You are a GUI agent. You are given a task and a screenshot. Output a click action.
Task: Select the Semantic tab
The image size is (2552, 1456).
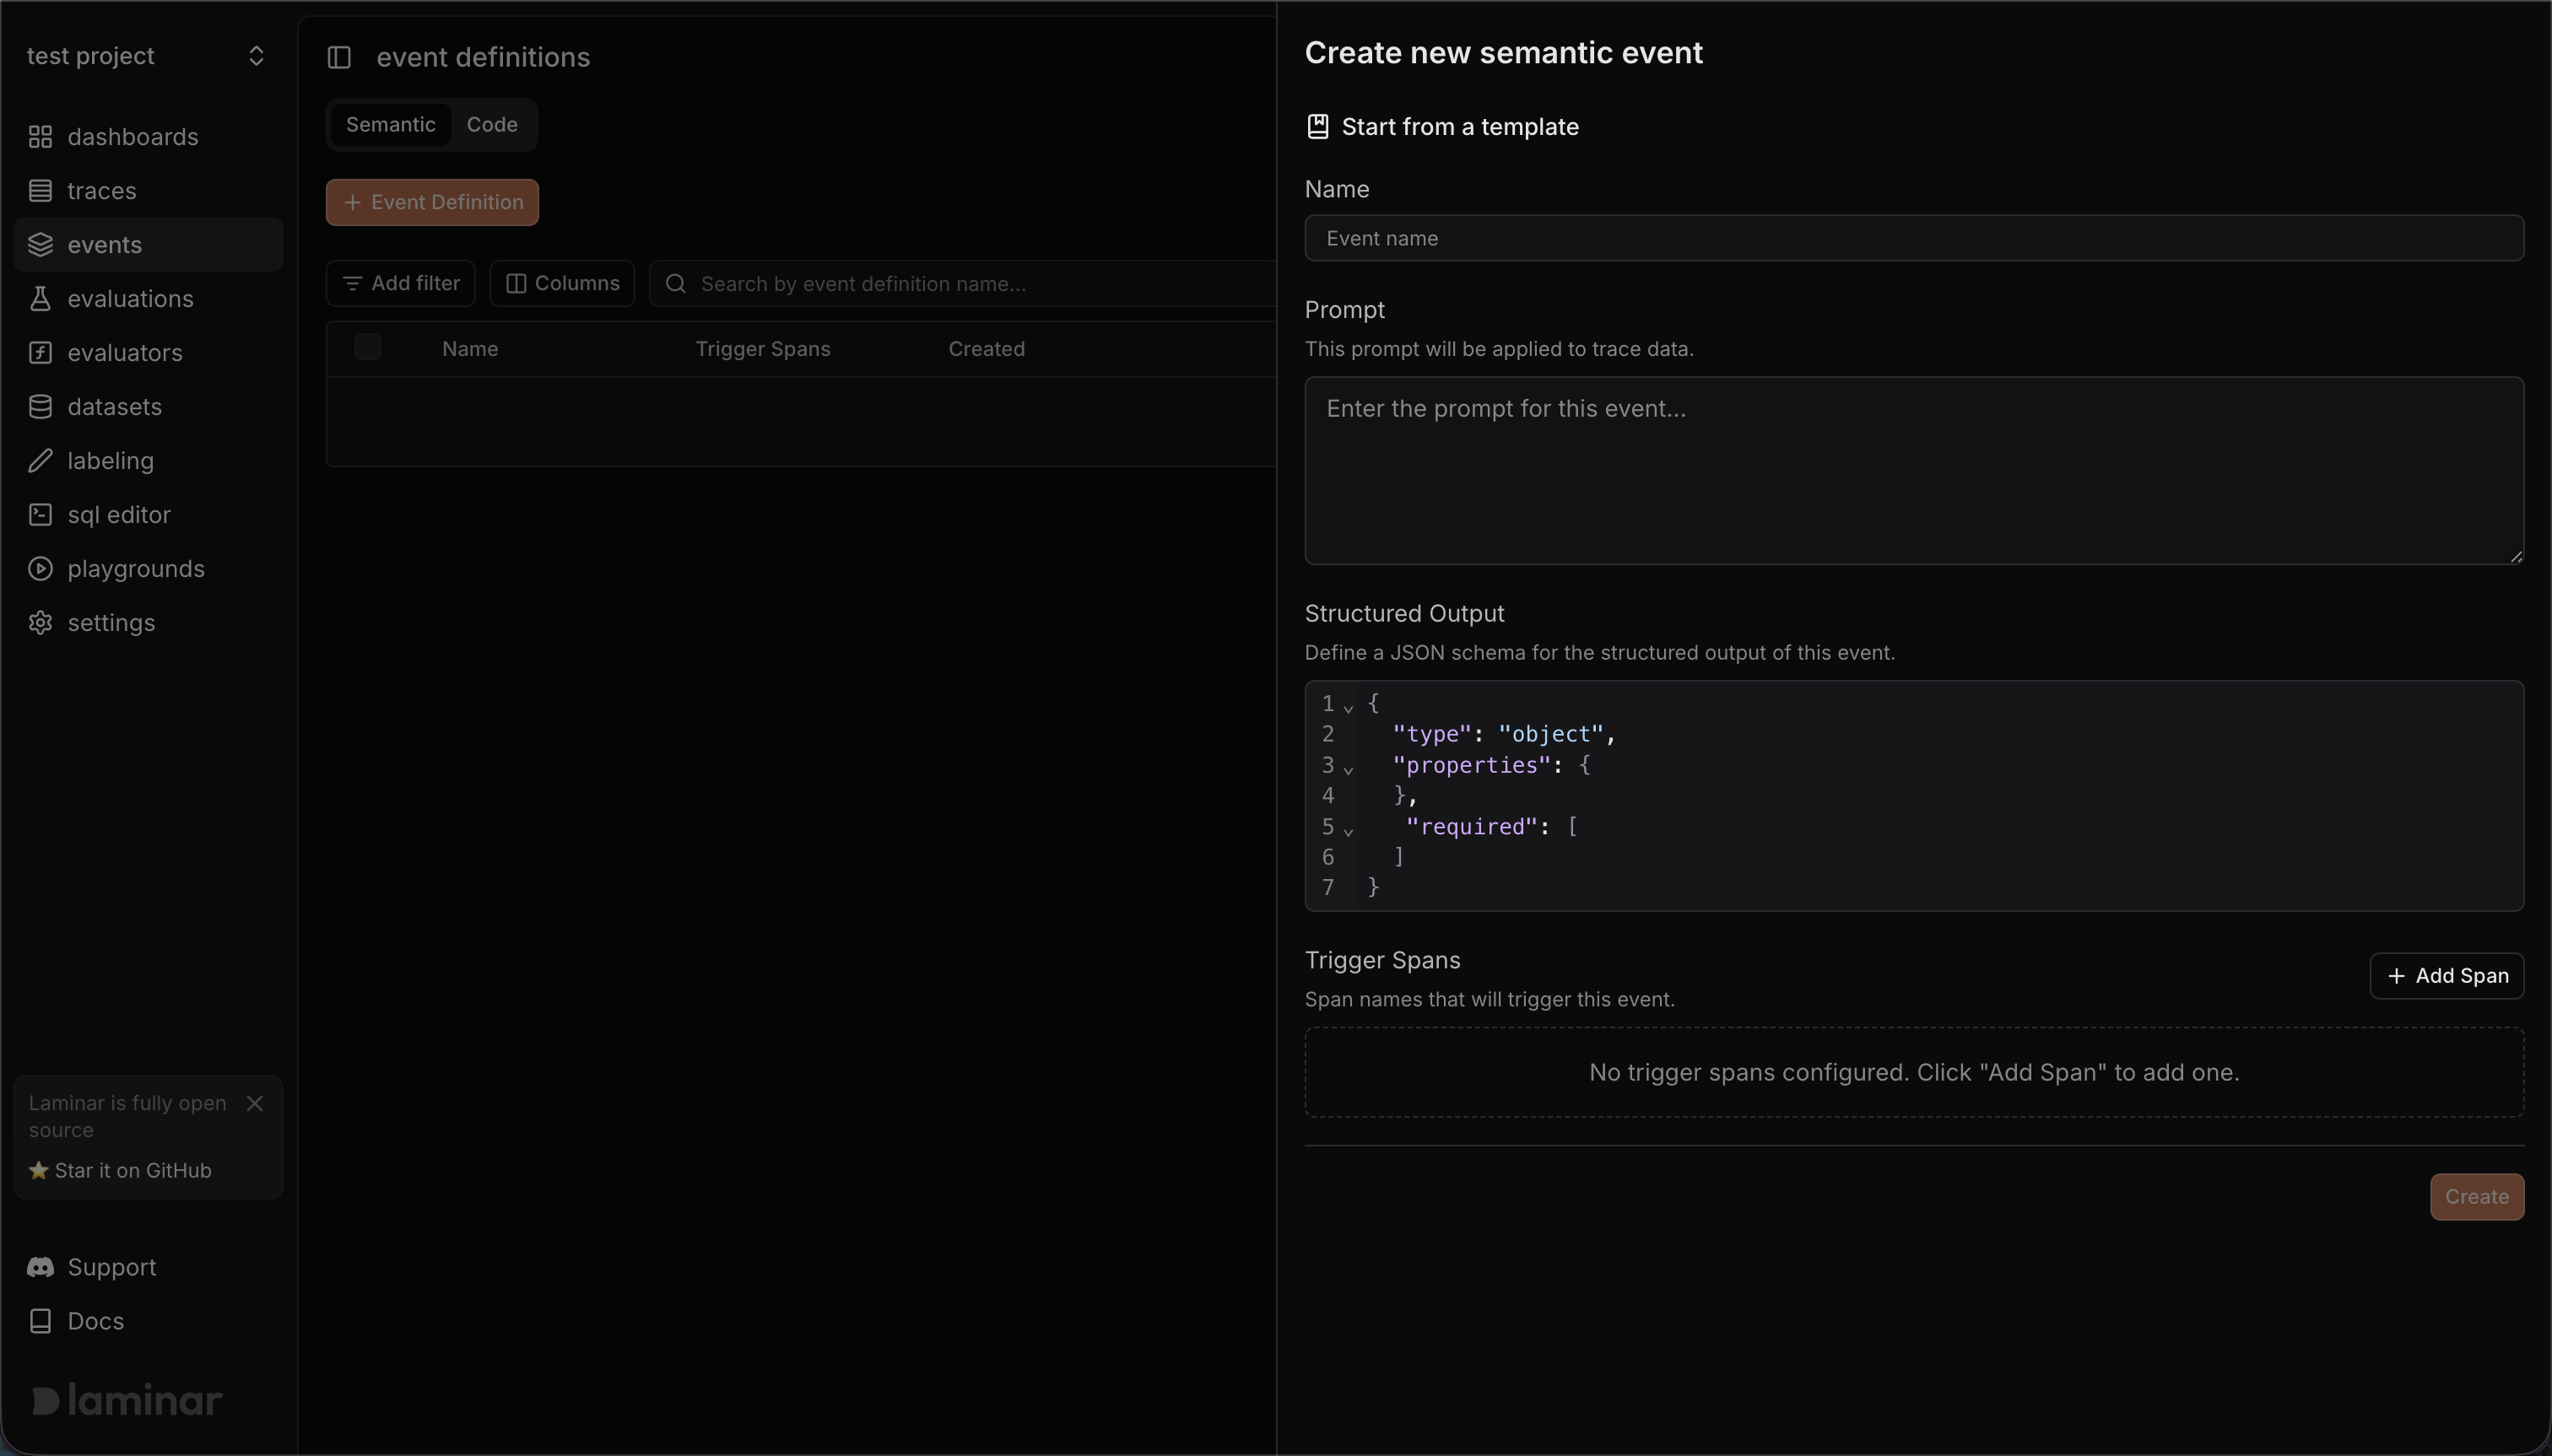[389, 124]
